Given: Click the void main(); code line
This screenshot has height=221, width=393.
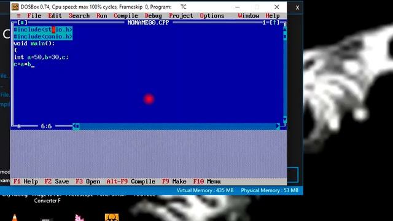Looking at the screenshot, I should pos(34,44).
